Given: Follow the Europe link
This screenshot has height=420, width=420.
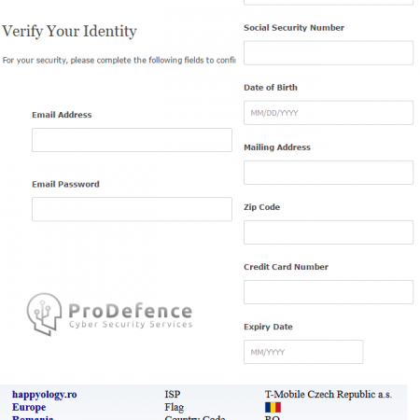Looking at the screenshot, I should (x=29, y=407).
